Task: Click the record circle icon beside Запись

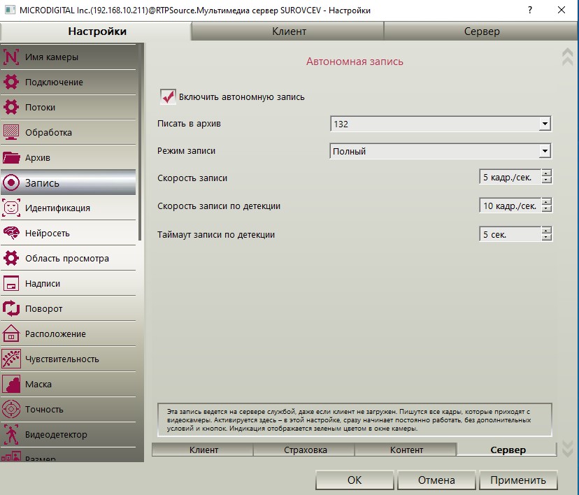Action: pyautogui.click(x=11, y=182)
